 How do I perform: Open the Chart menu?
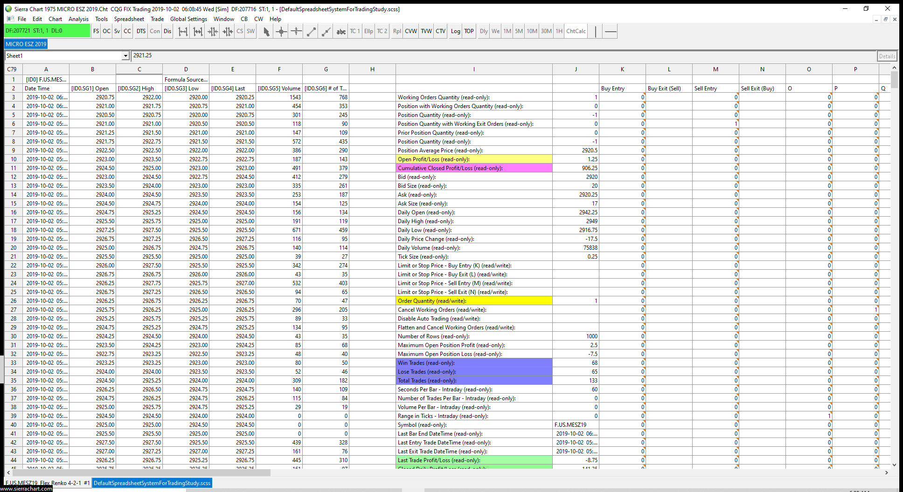click(x=55, y=19)
